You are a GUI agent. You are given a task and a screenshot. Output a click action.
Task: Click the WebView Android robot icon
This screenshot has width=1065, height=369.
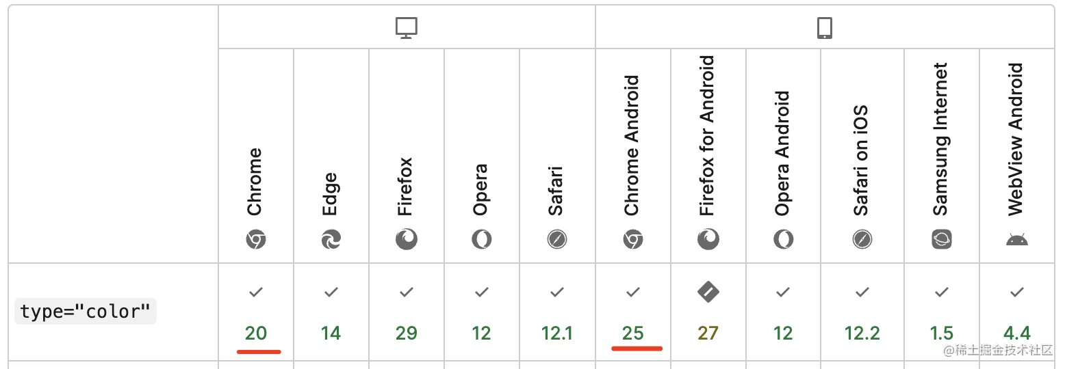pos(1017,239)
